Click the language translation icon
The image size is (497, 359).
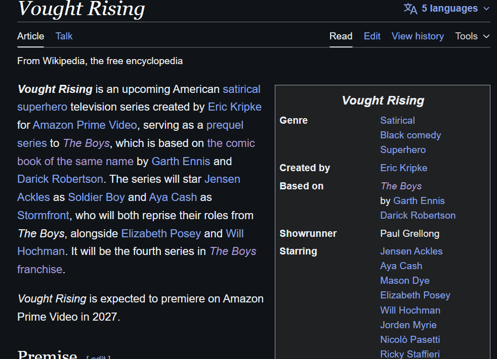pos(410,9)
